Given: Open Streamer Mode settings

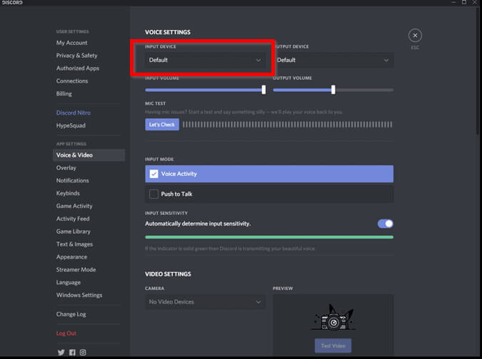Looking at the screenshot, I should (x=76, y=269).
